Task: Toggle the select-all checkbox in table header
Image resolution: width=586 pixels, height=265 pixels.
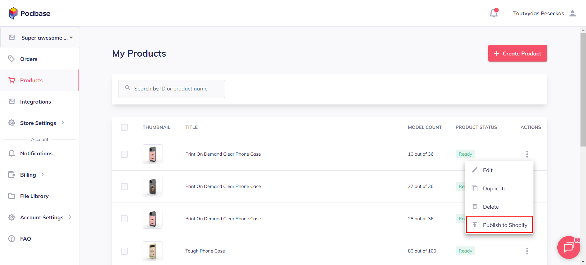Action: click(124, 127)
